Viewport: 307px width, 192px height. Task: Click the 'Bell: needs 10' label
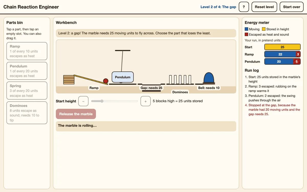[209, 88]
